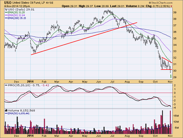Click the 10M volume axis label
This screenshot has height=138, width=183.
(x=176, y=122)
